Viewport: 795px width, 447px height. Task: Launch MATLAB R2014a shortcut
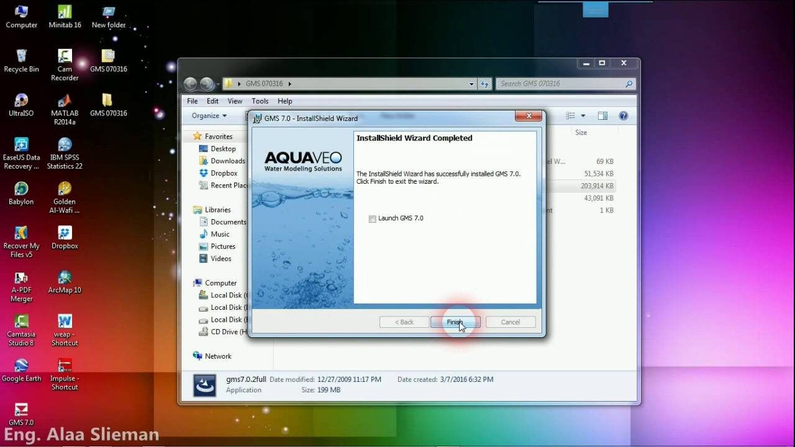[65, 109]
